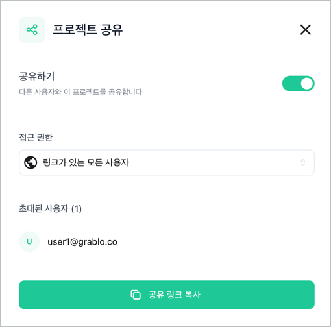Click the white knob of sharing toggle
331x327 pixels.
[x=307, y=84]
